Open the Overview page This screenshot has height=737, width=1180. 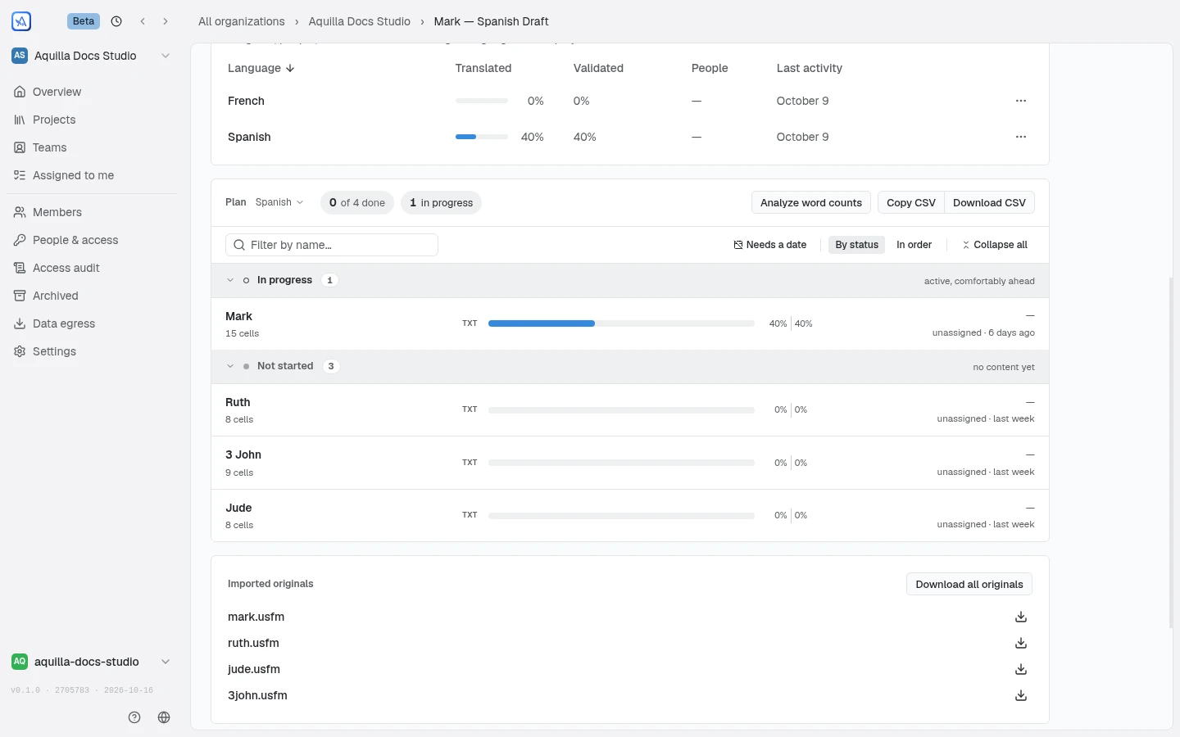coord(92,92)
